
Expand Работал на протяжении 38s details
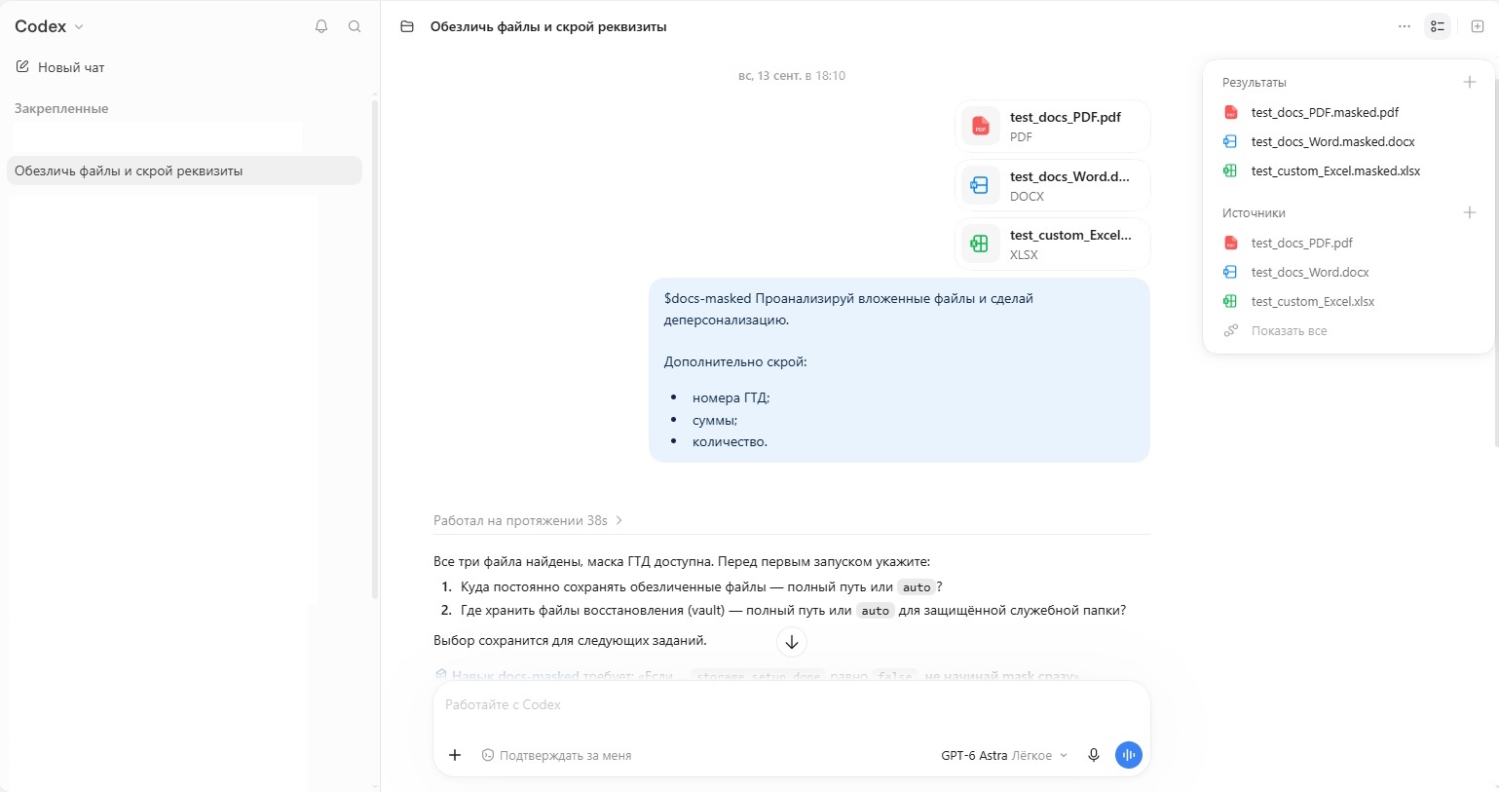528,520
